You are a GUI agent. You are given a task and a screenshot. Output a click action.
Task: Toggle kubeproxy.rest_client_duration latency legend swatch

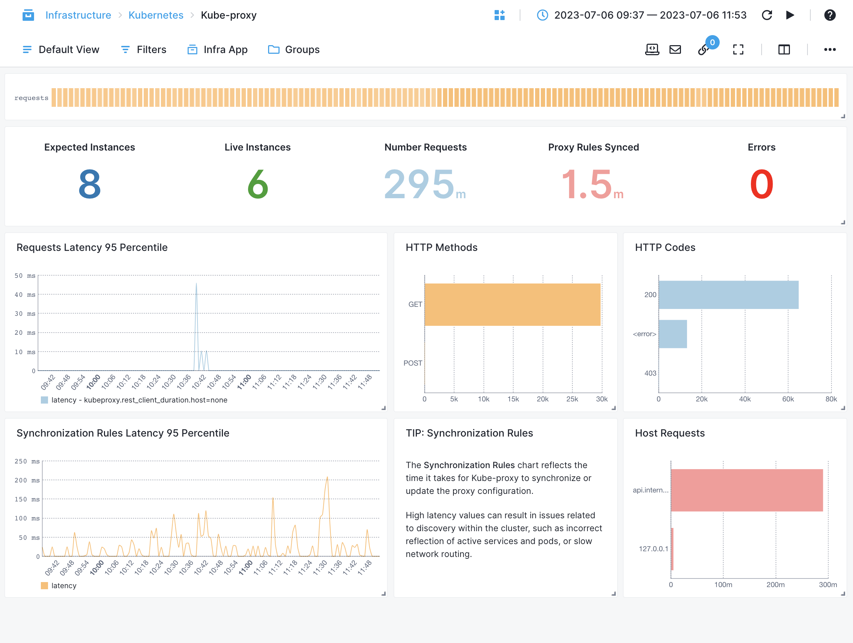point(44,400)
